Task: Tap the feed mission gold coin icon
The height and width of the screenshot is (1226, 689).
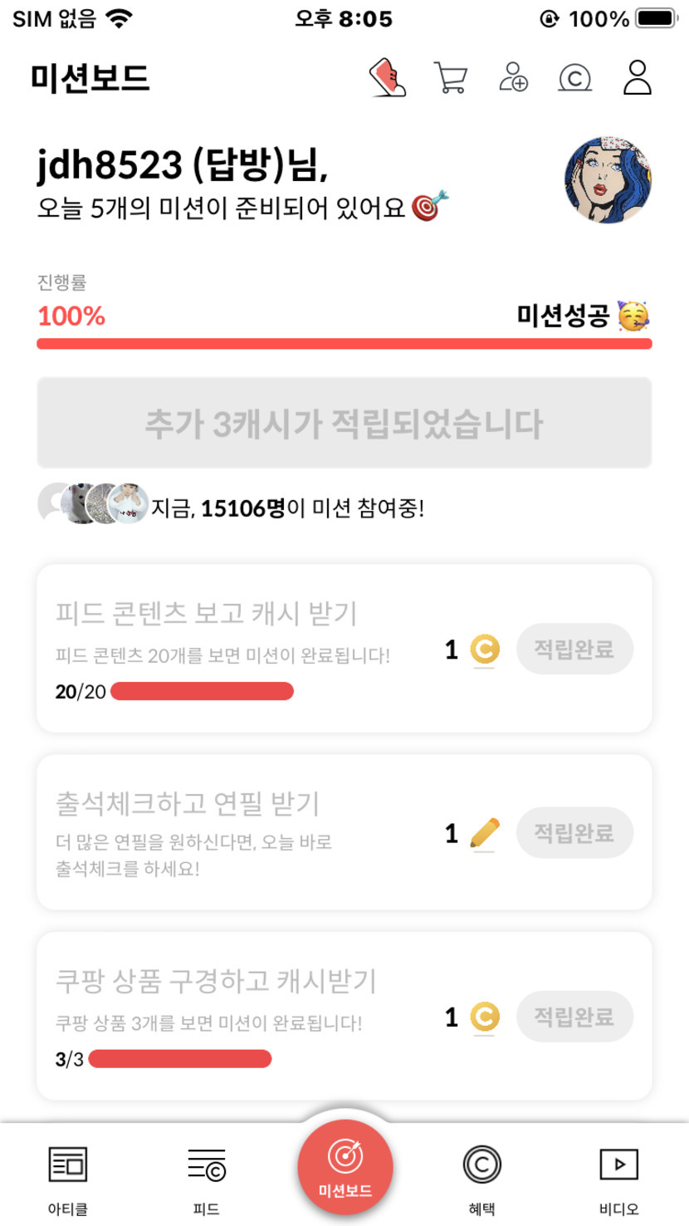Action: point(485,650)
